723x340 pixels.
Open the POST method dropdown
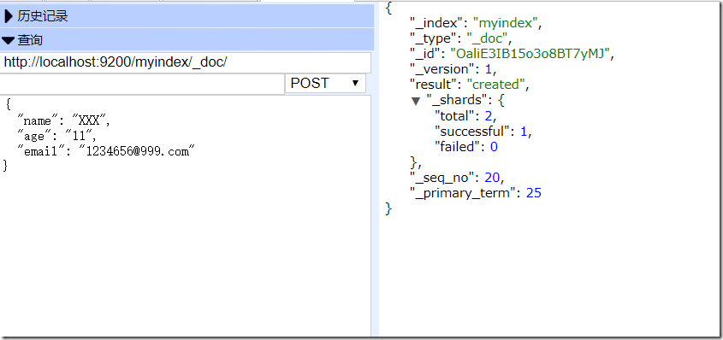coord(325,83)
